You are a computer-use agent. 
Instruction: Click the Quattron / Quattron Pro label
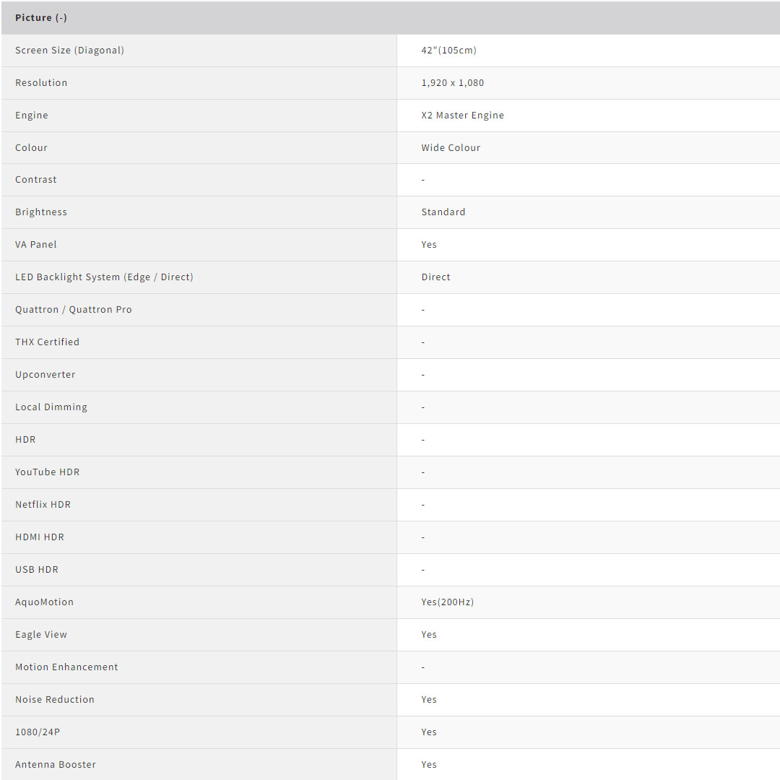[74, 310]
